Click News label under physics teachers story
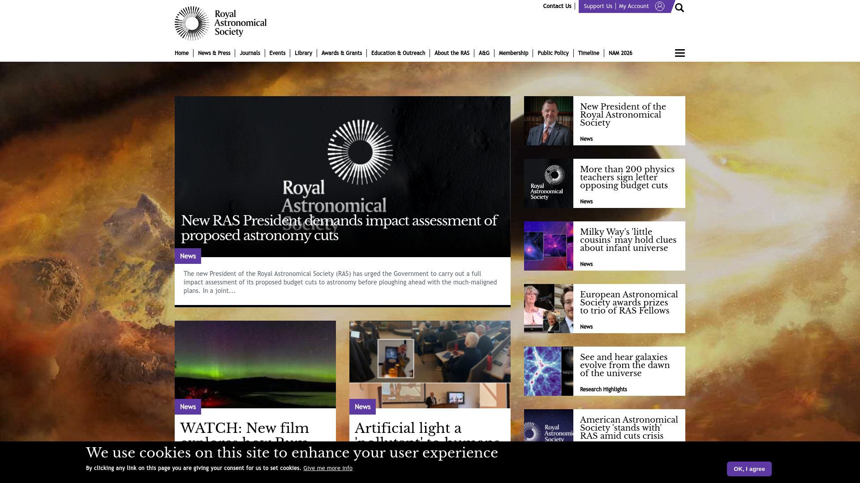Image resolution: width=860 pixels, height=483 pixels. (x=586, y=202)
